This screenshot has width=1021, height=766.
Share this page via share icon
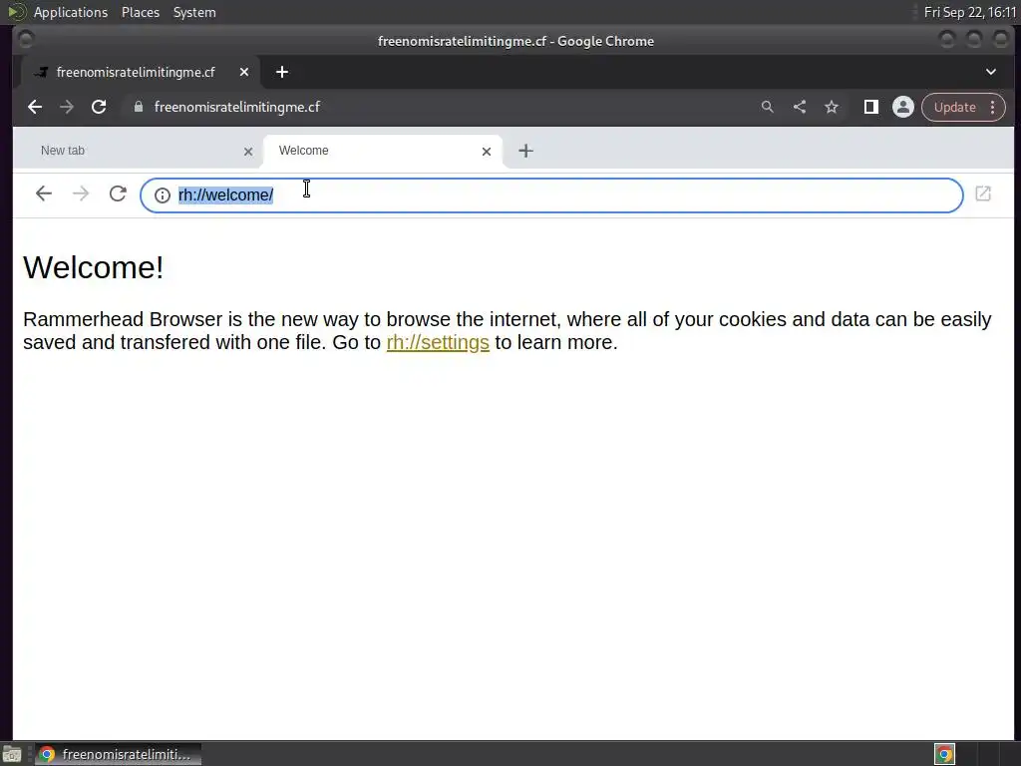[800, 107]
